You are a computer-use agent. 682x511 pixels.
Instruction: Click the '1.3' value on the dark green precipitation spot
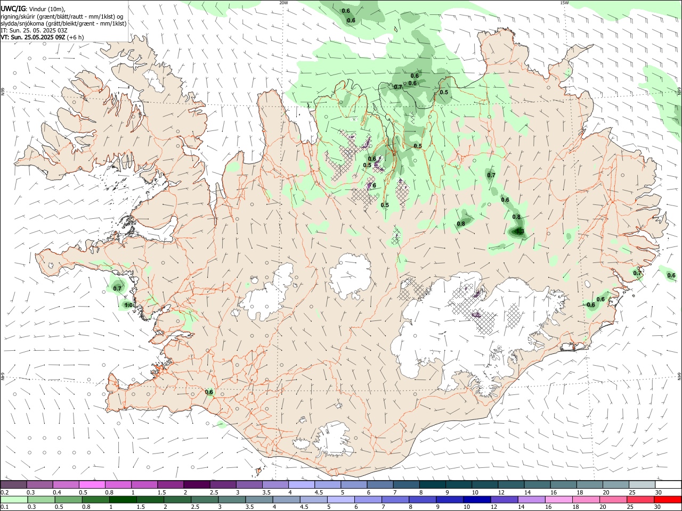[x=520, y=232]
